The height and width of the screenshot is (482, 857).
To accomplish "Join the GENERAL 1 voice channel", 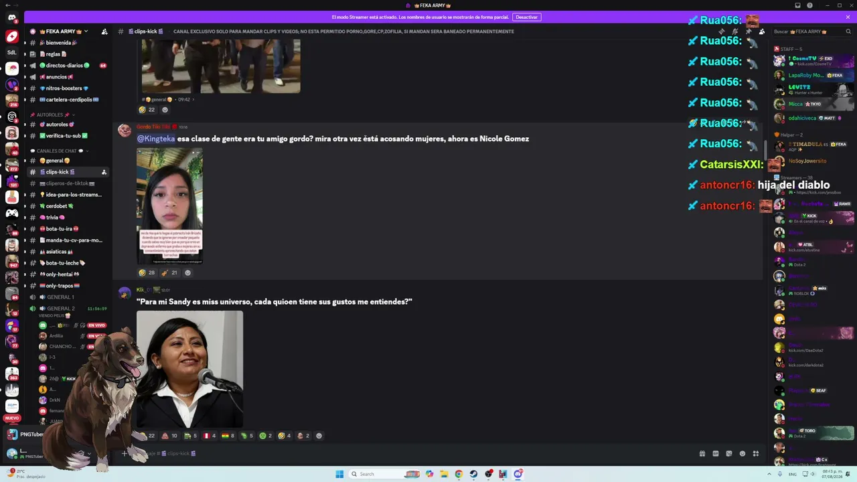I will tap(68, 297).
